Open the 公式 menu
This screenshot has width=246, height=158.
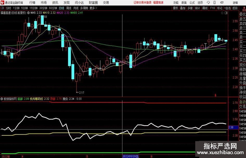click(x=192, y=3)
